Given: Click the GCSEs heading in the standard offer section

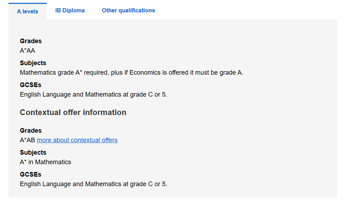Looking at the screenshot, I should coord(30,85).
